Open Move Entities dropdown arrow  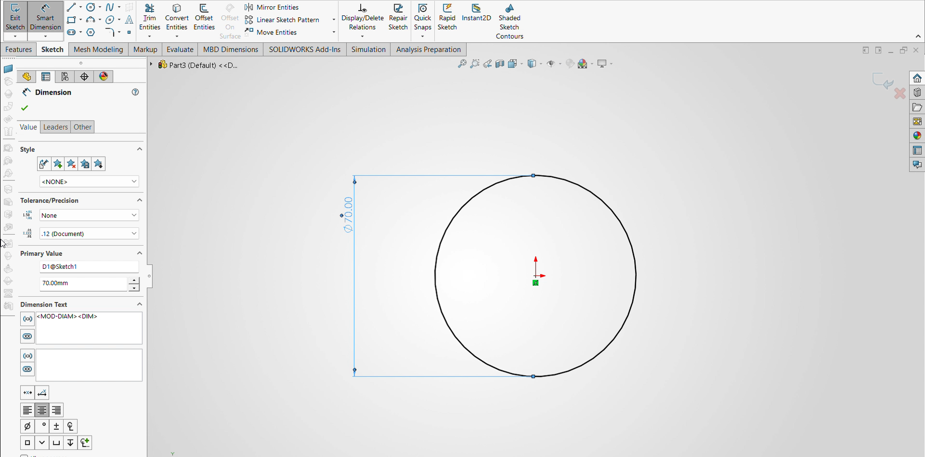(334, 32)
